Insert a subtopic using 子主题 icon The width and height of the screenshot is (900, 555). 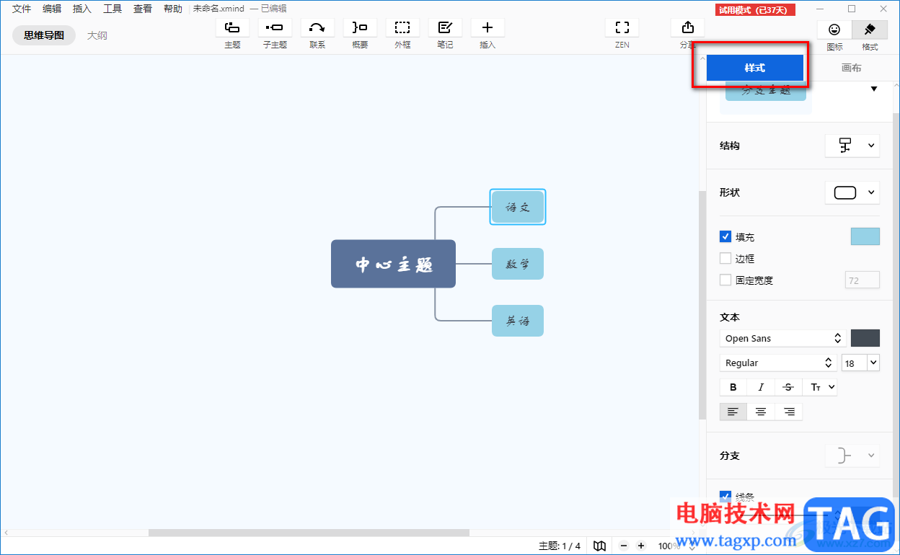tap(275, 27)
